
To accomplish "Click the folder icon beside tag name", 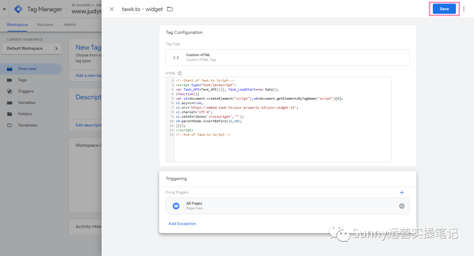I will [x=170, y=9].
